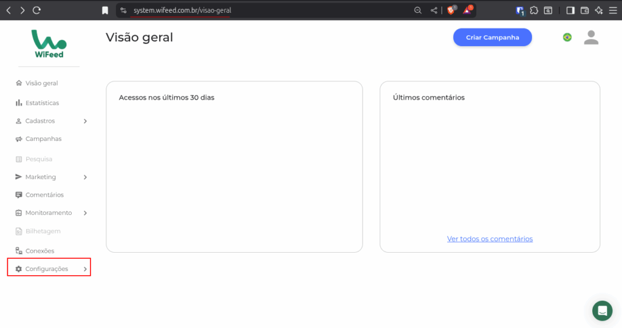The width and height of the screenshot is (622, 328).
Task: Open Estatísticas in the sidebar
Action: click(42, 103)
